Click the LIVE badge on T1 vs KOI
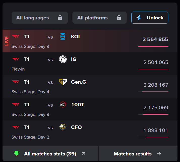The height and width of the screenshot is (162, 180). pos(6,41)
